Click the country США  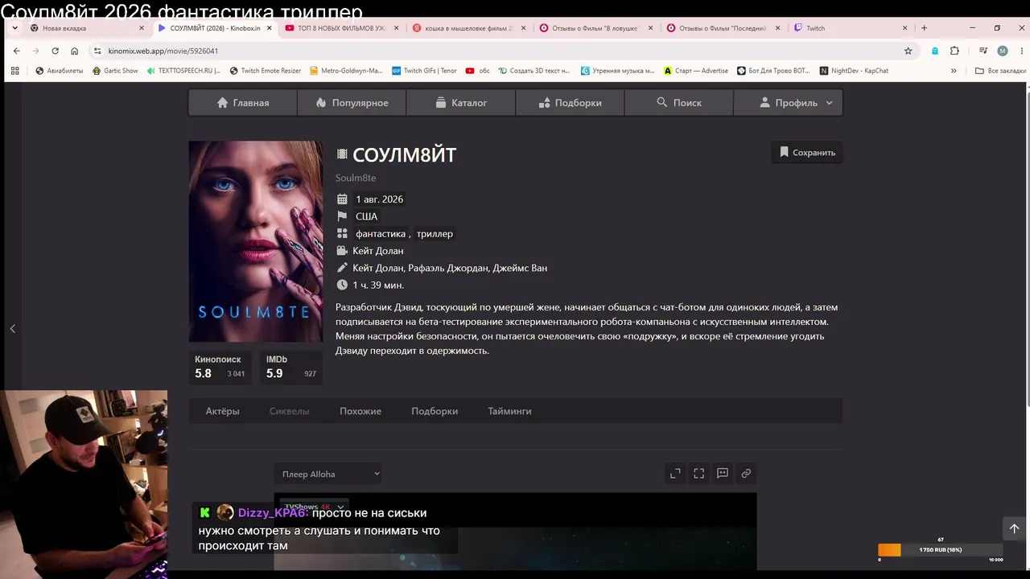point(366,216)
